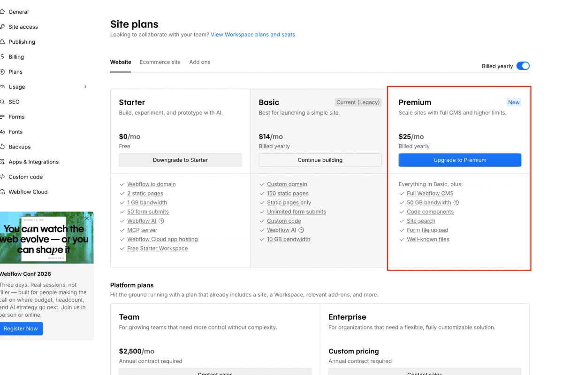Click the Backups history icon in sidebar
The image size is (563, 375).
(x=2, y=147)
